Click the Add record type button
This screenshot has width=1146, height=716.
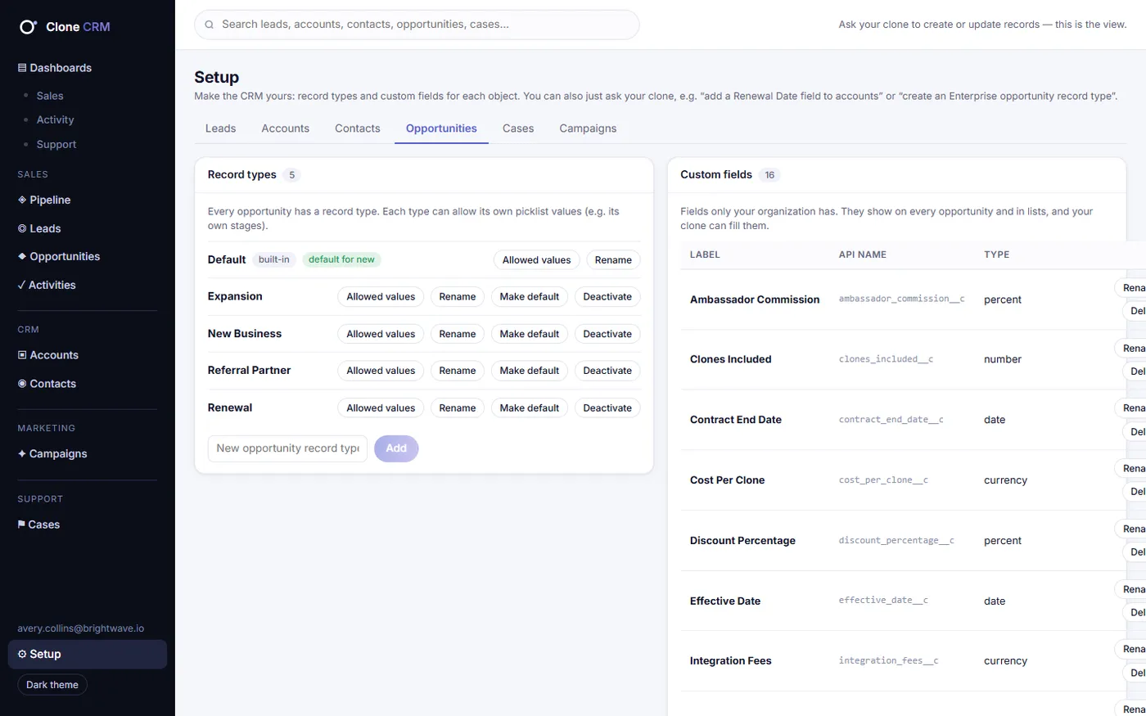click(x=396, y=448)
